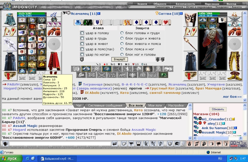Click the exit door icon
The width and height of the screenshot is (248, 162).
[226, 144]
